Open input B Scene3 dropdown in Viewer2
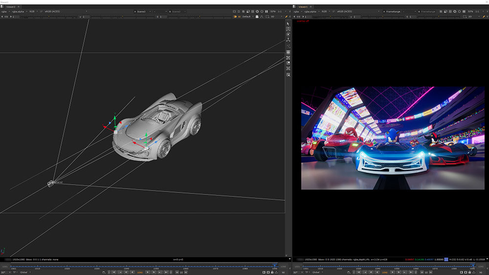Viewport: 489px width, 275px height. pyautogui.click(x=178, y=12)
